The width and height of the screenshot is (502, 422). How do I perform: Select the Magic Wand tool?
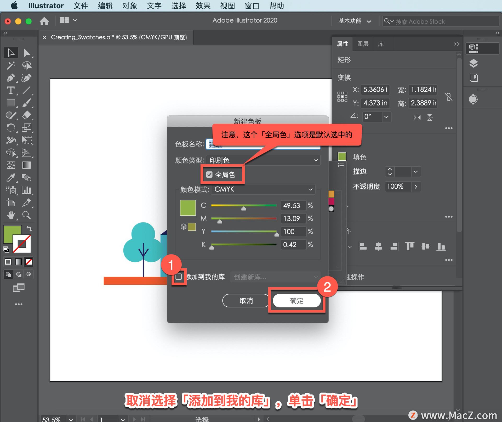[10, 65]
